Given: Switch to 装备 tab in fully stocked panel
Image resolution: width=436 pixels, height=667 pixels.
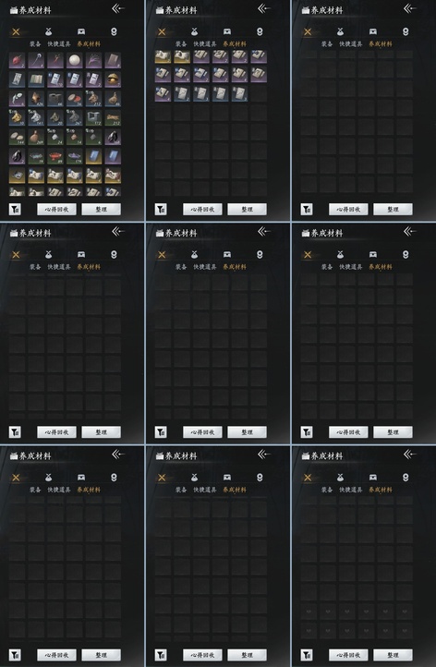Looking at the screenshot, I should (35, 43).
